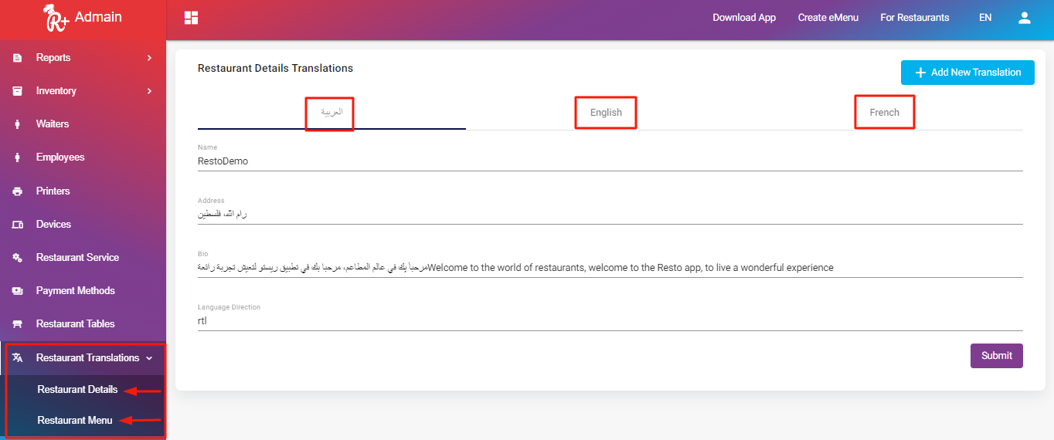Select the Arabic translation tab
The height and width of the screenshot is (440, 1054).
click(331, 113)
